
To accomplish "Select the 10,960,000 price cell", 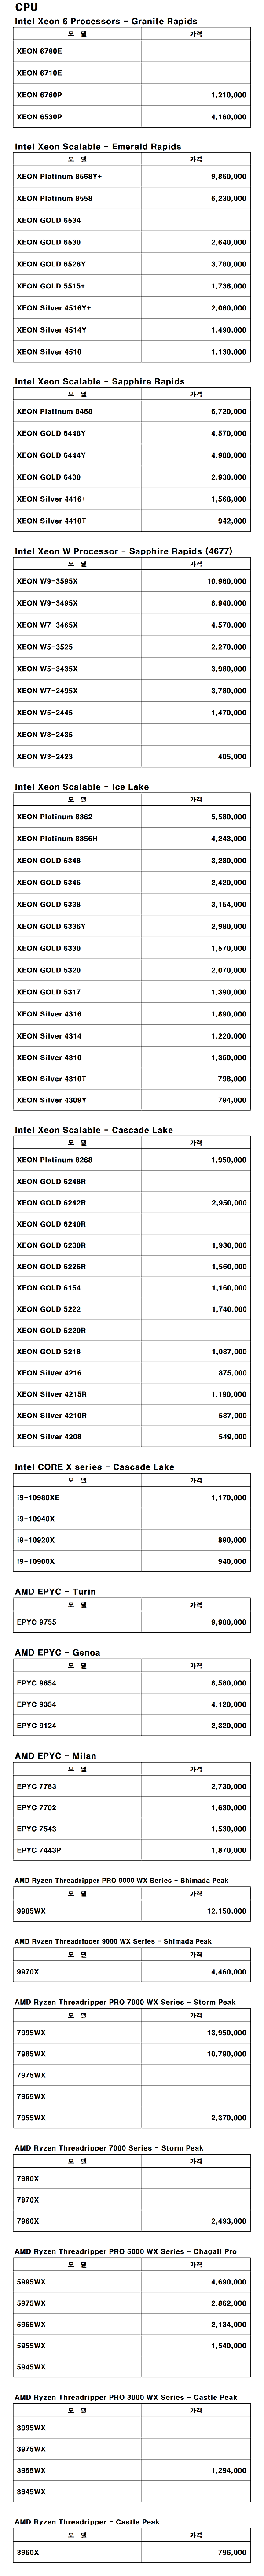I will tap(226, 581).
